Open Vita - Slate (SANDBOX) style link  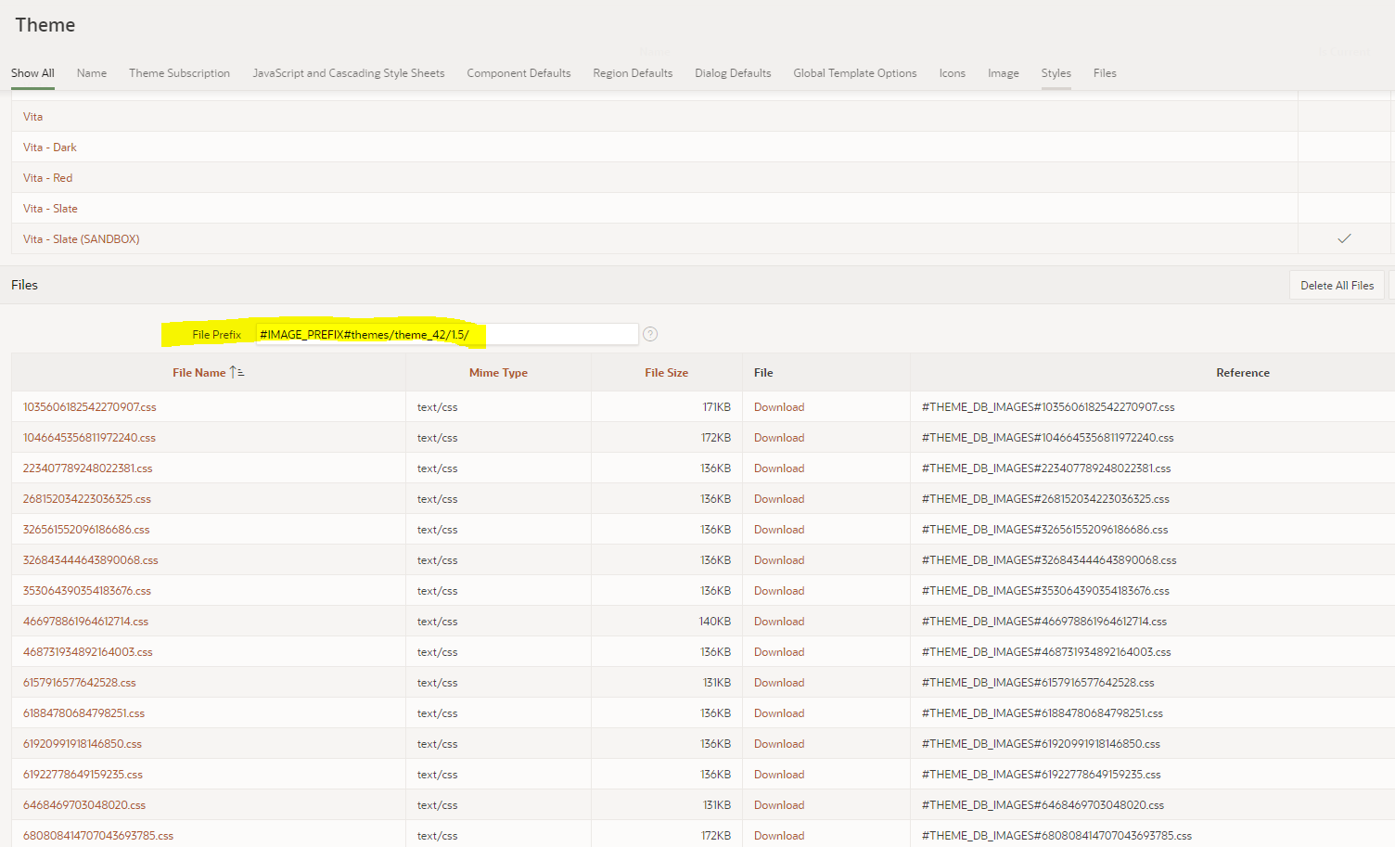pos(82,239)
